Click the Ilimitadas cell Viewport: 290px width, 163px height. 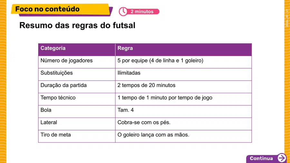pyautogui.click(x=183, y=74)
